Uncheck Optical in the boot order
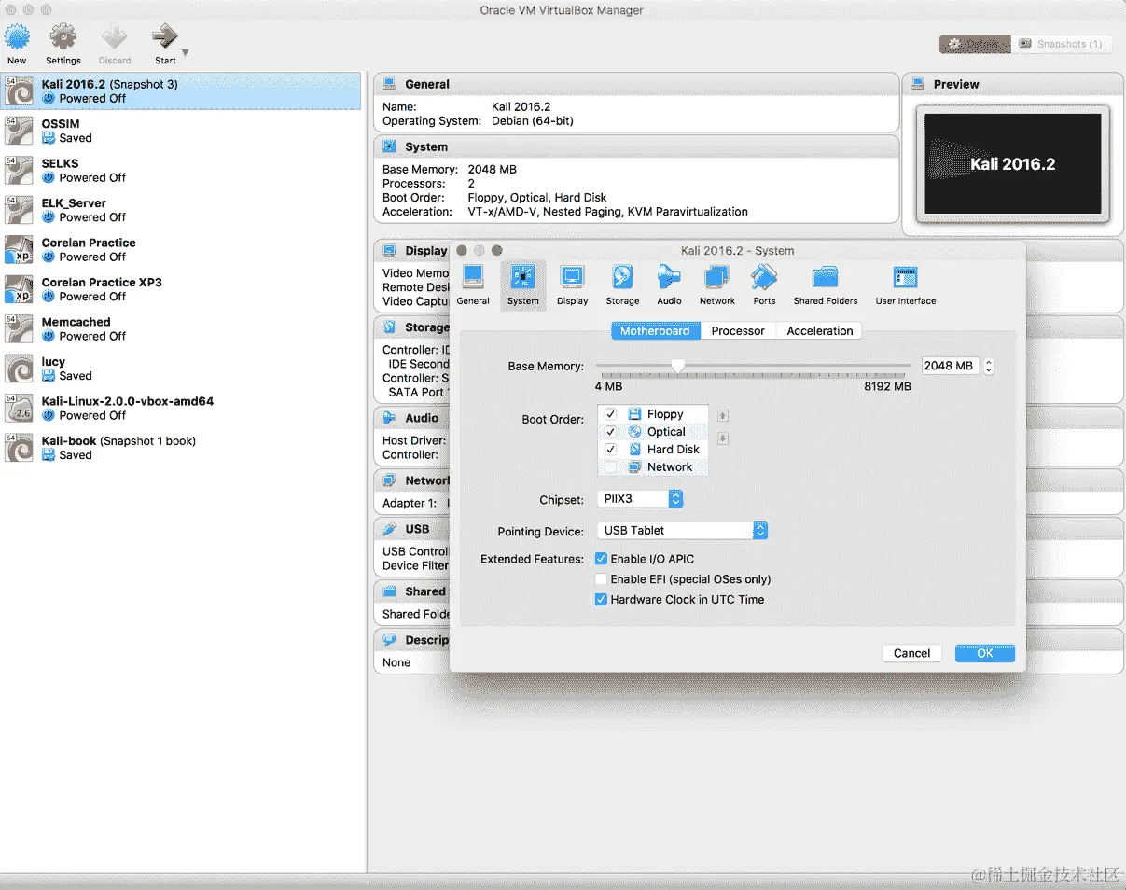 (x=610, y=432)
